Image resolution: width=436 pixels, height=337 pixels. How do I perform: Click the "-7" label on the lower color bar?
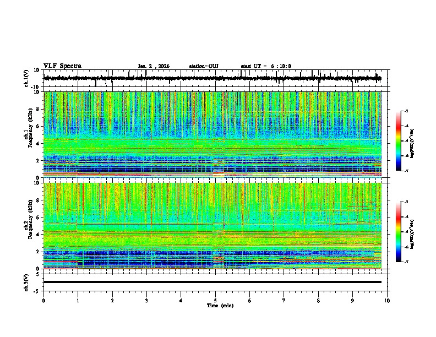(x=406, y=262)
